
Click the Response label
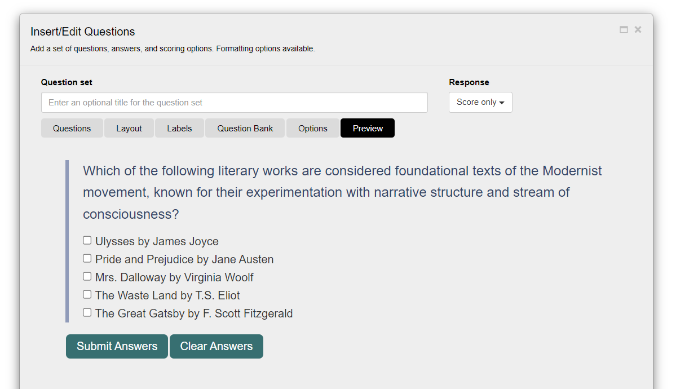469,82
